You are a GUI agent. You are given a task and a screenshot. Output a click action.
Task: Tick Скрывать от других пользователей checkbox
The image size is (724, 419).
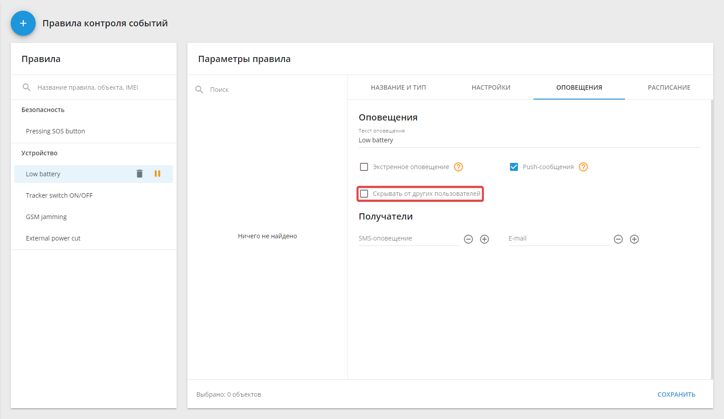tap(364, 194)
